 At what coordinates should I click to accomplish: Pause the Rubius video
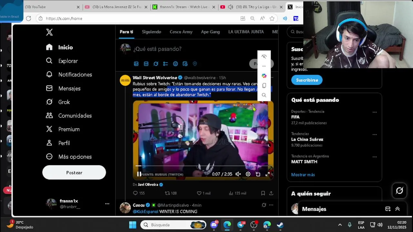139,174
